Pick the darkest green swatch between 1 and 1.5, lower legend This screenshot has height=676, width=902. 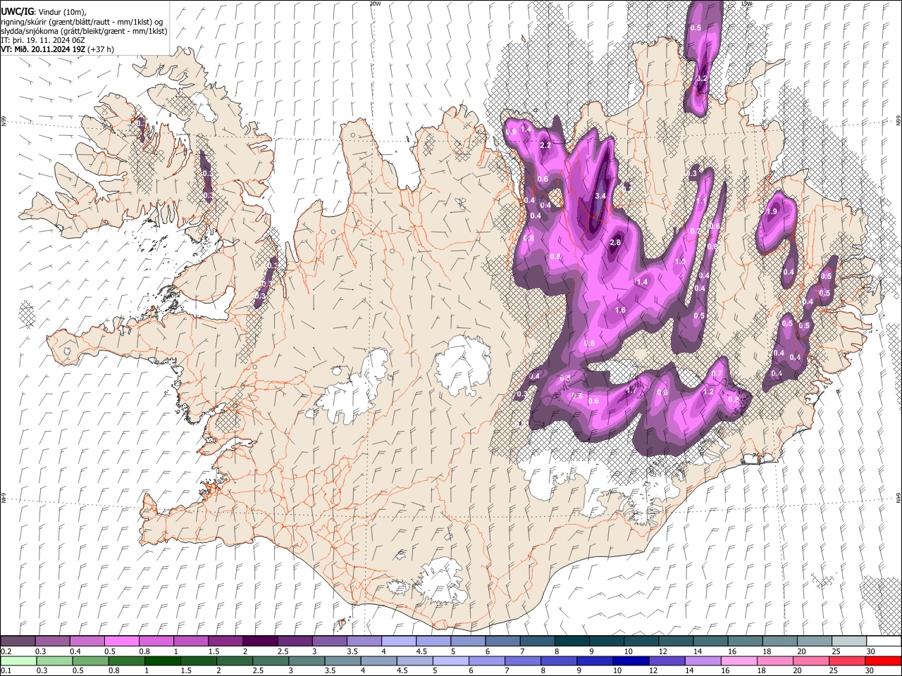pyautogui.click(x=162, y=661)
